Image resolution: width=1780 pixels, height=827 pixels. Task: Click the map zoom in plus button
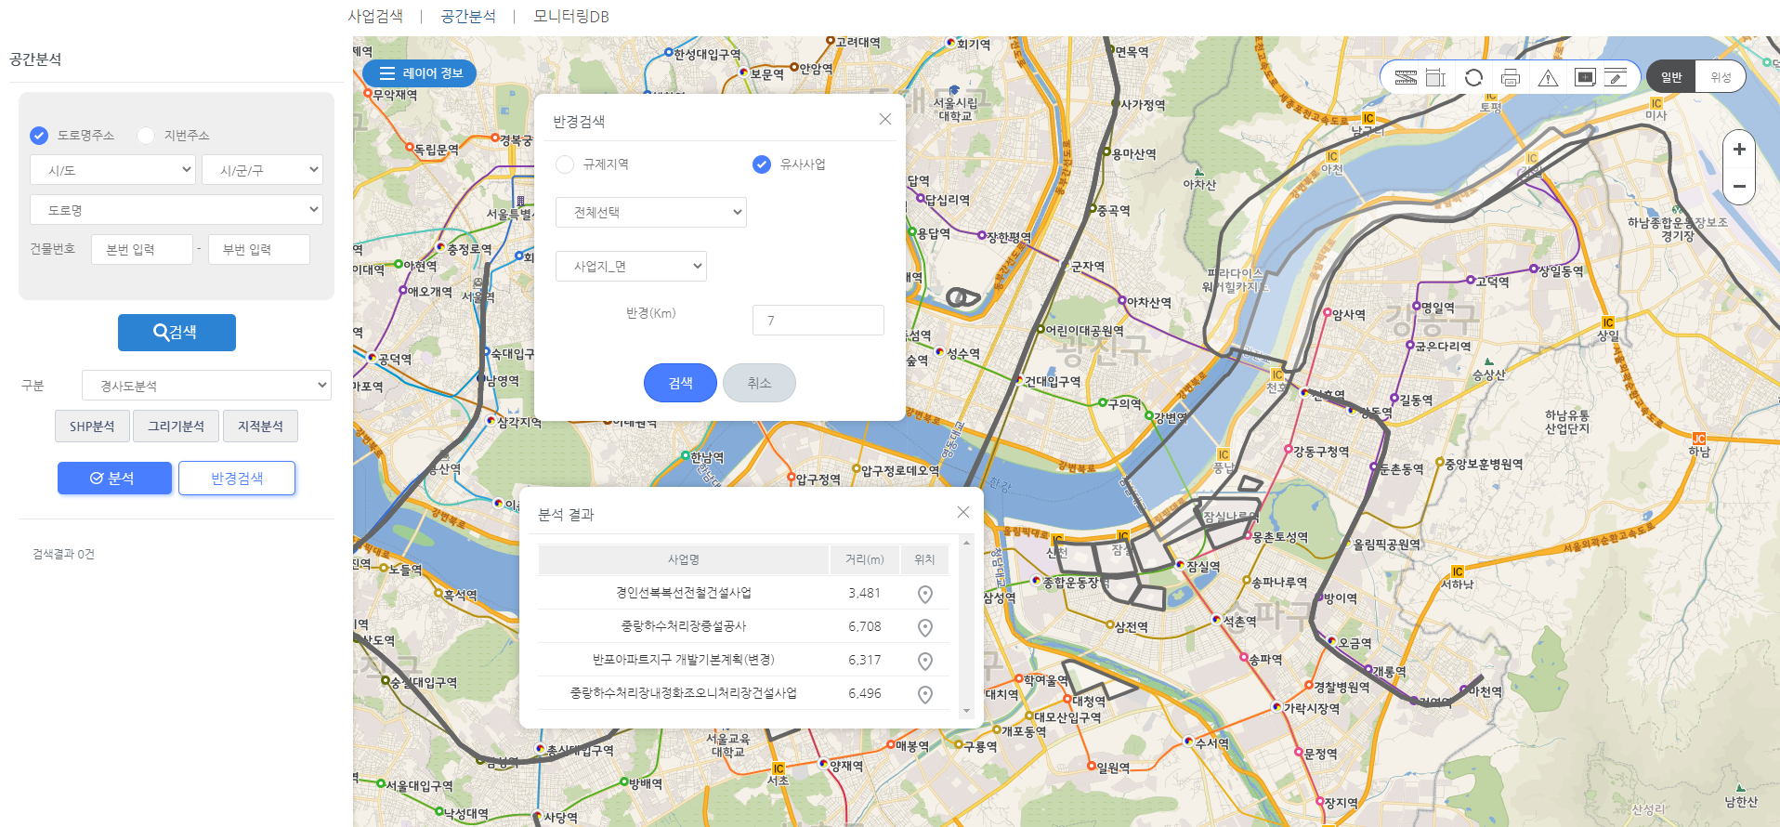pos(1739,150)
